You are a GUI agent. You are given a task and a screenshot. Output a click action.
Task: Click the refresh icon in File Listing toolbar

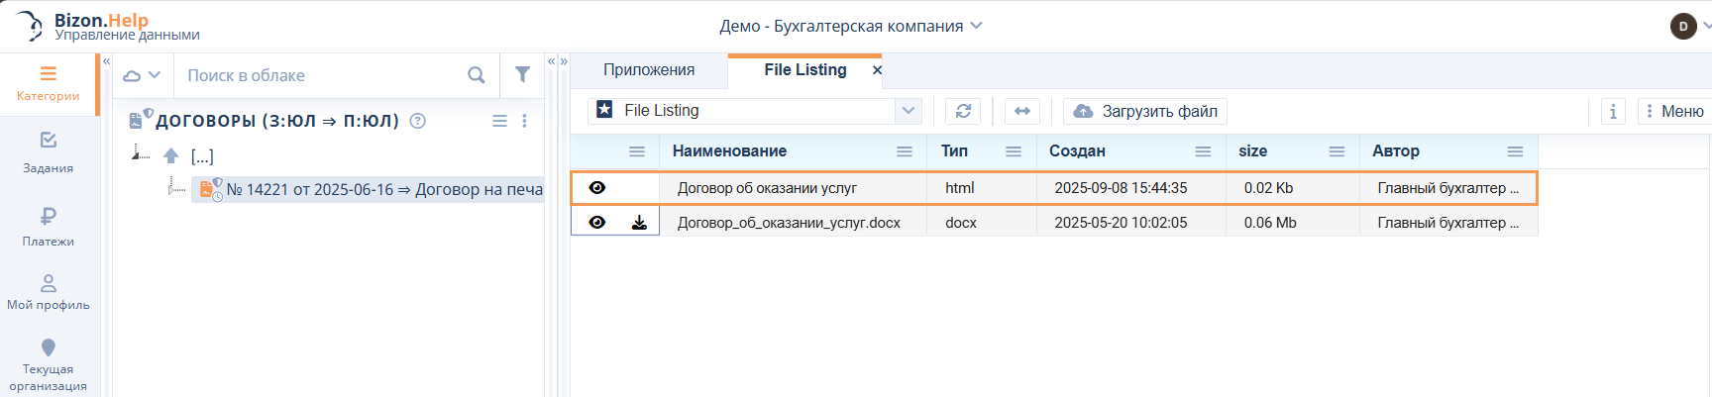click(962, 111)
